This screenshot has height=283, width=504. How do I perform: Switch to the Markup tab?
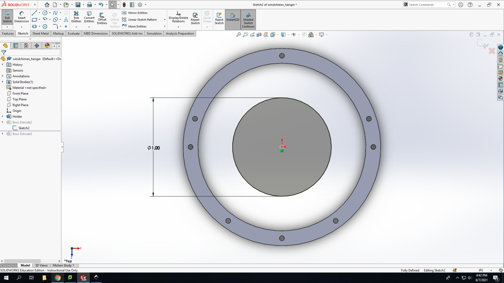58,33
